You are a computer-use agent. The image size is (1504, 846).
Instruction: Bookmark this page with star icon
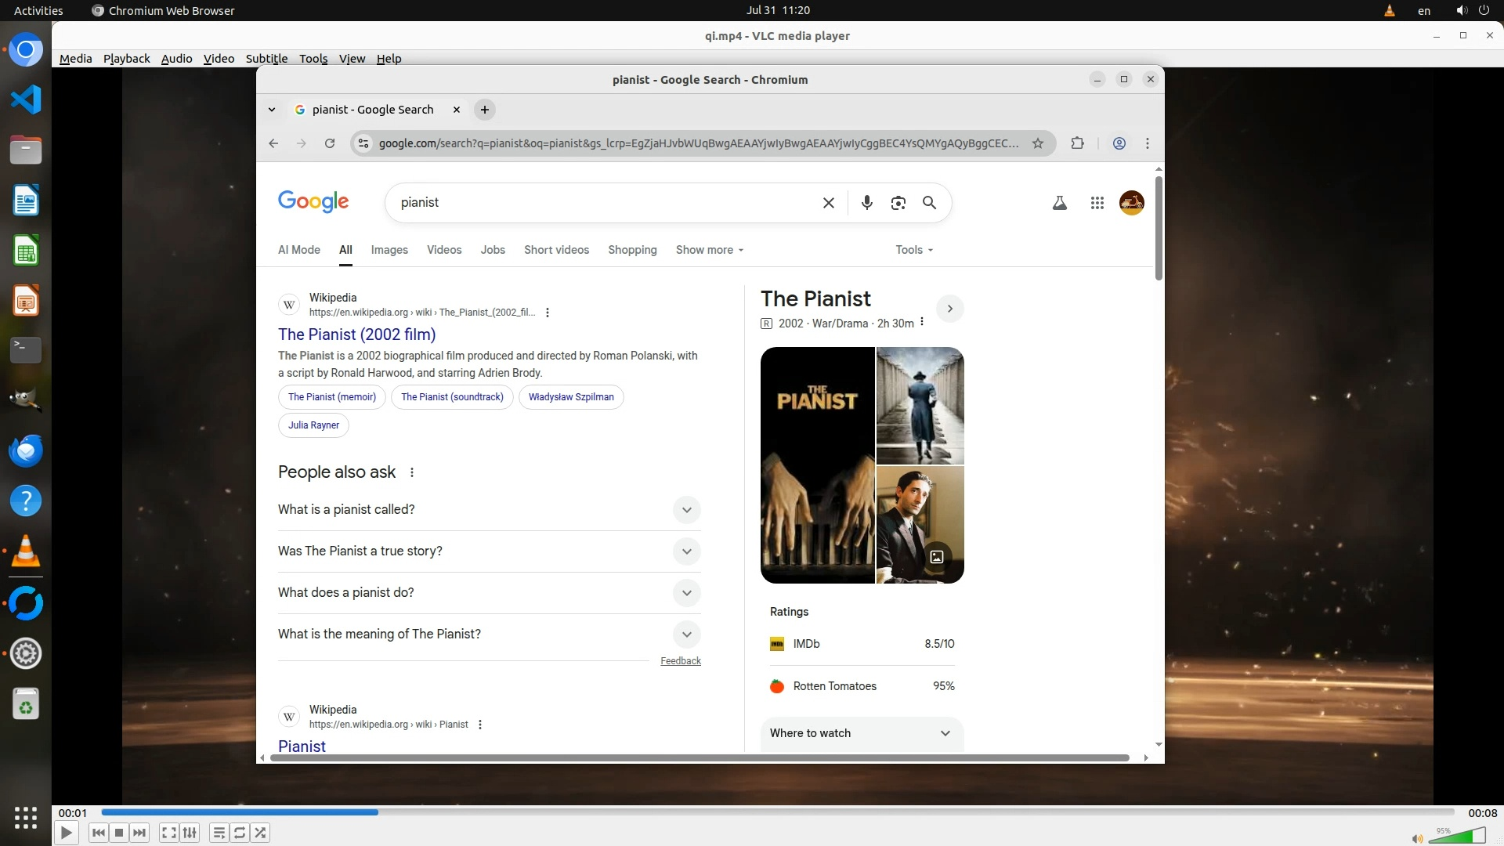(1037, 143)
